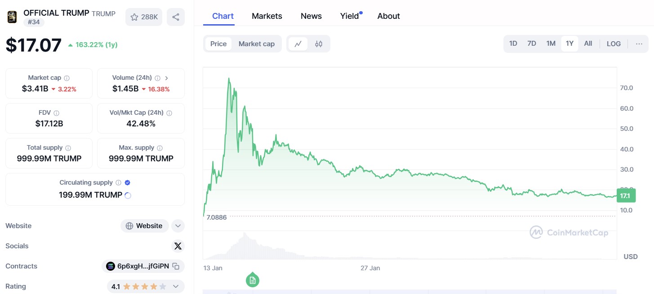
Task: Enable LOG scale on chart
Action: pos(614,43)
